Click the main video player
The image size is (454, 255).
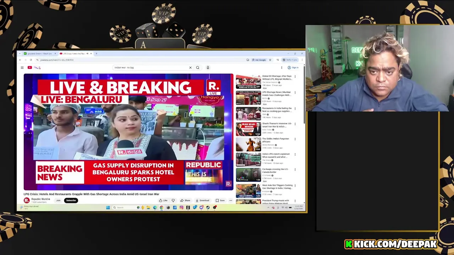(x=128, y=132)
